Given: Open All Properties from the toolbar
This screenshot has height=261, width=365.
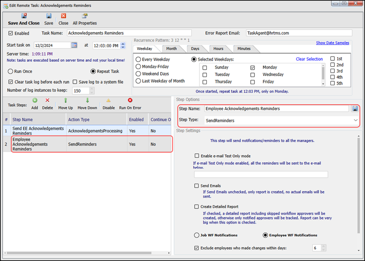Looking at the screenshot, I should click(85, 16).
